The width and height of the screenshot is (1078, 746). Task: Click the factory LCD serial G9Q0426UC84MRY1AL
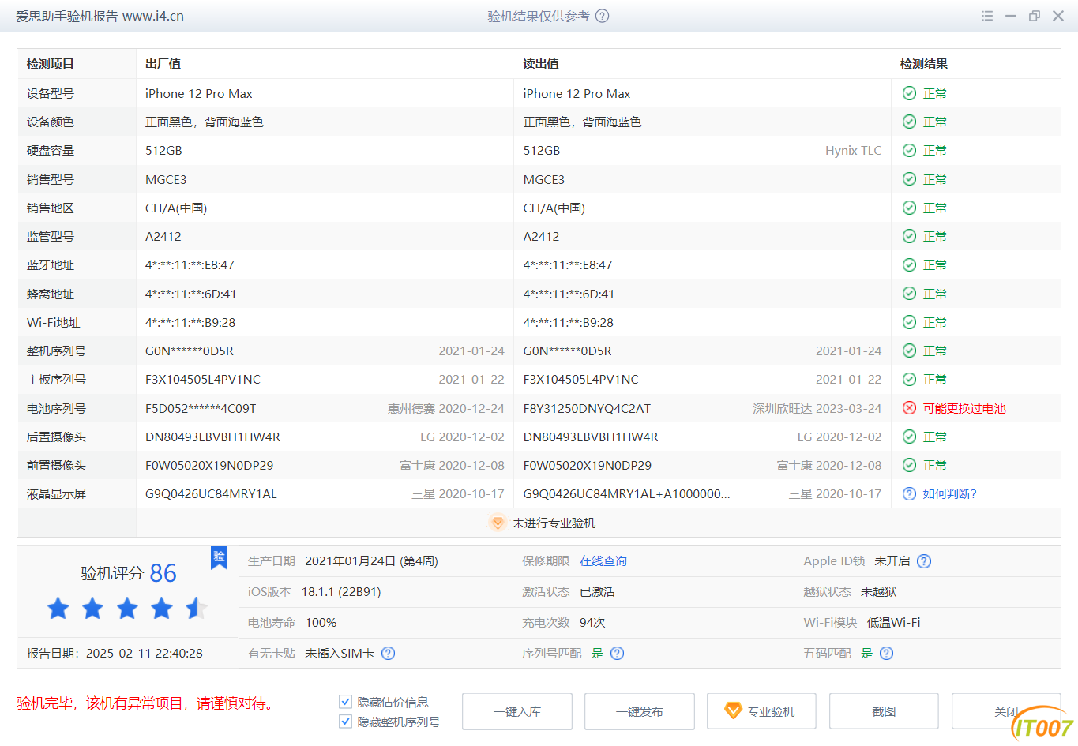211,493
